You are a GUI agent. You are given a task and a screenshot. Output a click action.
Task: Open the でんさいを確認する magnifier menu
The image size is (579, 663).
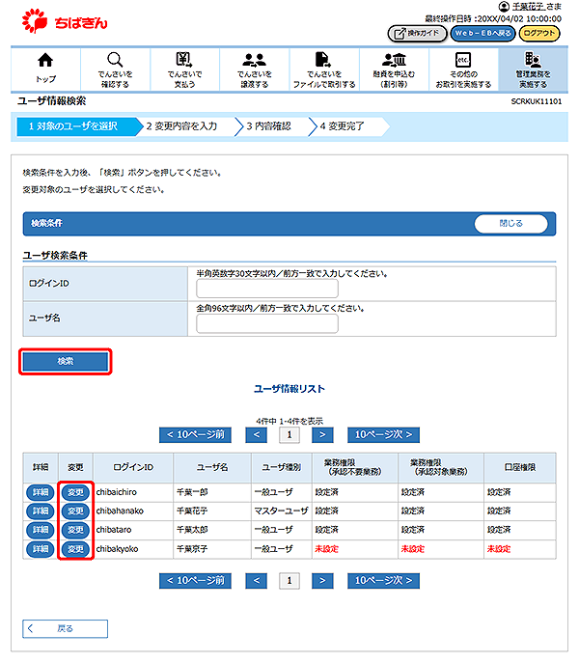(x=115, y=69)
